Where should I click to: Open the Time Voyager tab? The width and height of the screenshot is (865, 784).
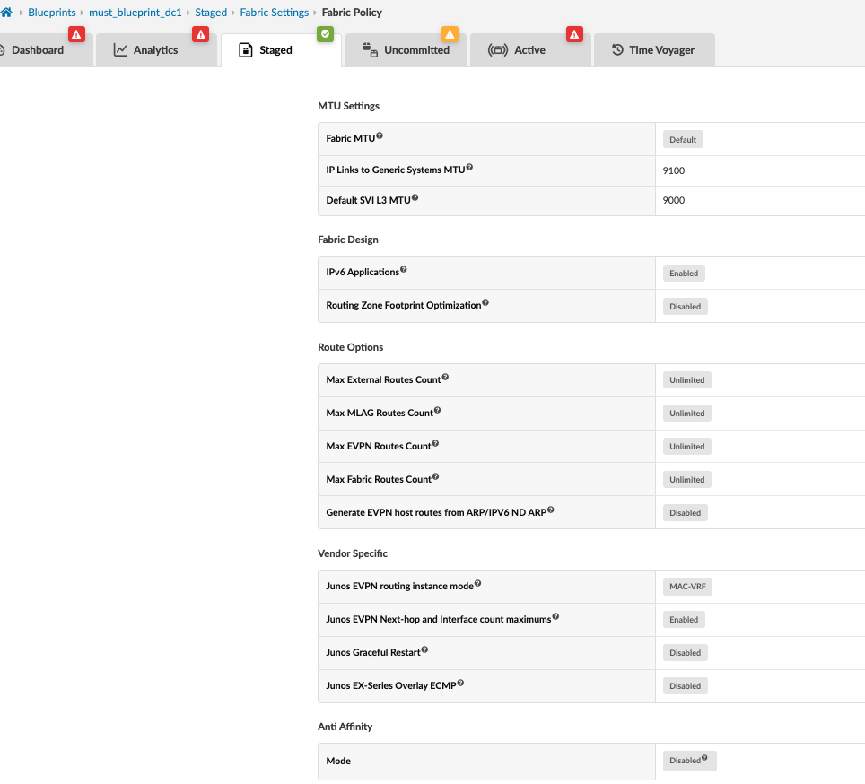click(653, 50)
